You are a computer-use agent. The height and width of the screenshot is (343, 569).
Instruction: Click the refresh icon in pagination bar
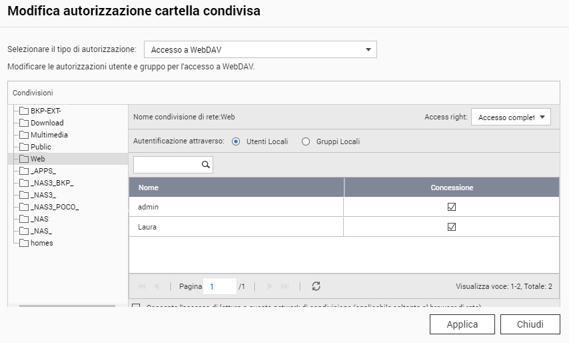tap(316, 286)
